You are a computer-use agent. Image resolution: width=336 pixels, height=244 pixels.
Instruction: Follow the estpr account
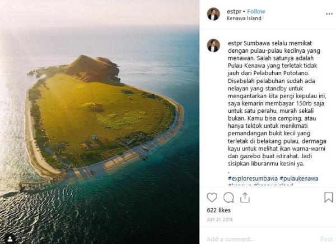[x=256, y=11]
